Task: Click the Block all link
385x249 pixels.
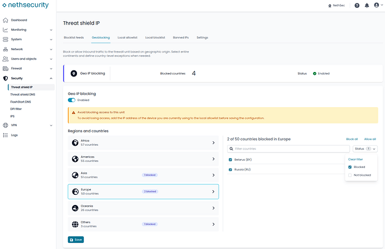Action: pyautogui.click(x=352, y=139)
